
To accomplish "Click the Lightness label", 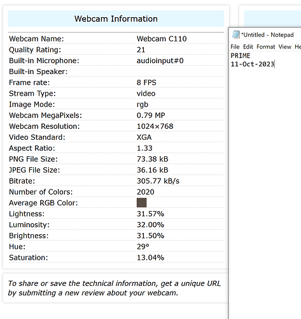I will click(x=27, y=214).
